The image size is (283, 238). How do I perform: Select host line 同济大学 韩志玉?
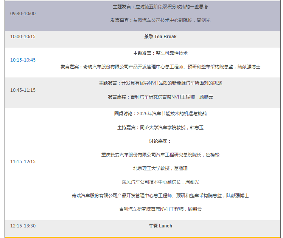pyautogui.click(x=160, y=128)
